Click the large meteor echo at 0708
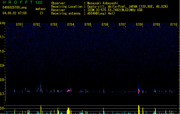This screenshot has width=180, height=114. pyautogui.click(x=139, y=91)
